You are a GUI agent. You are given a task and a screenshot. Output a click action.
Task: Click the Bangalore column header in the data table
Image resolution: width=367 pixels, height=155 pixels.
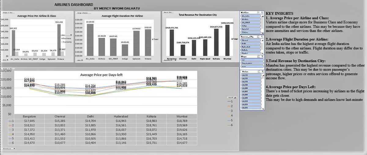(29, 116)
